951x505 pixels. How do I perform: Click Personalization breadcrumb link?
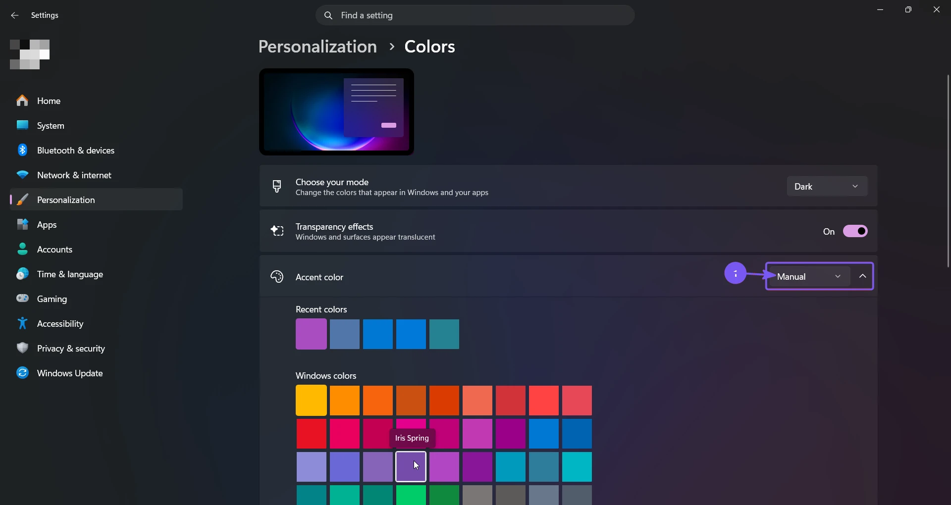tap(317, 47)
